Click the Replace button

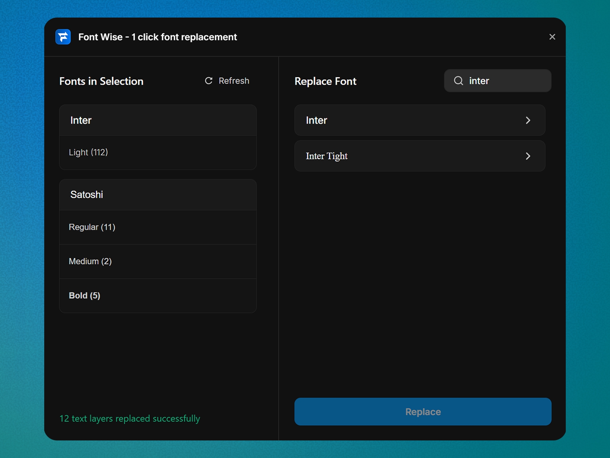tap(422, 411)
